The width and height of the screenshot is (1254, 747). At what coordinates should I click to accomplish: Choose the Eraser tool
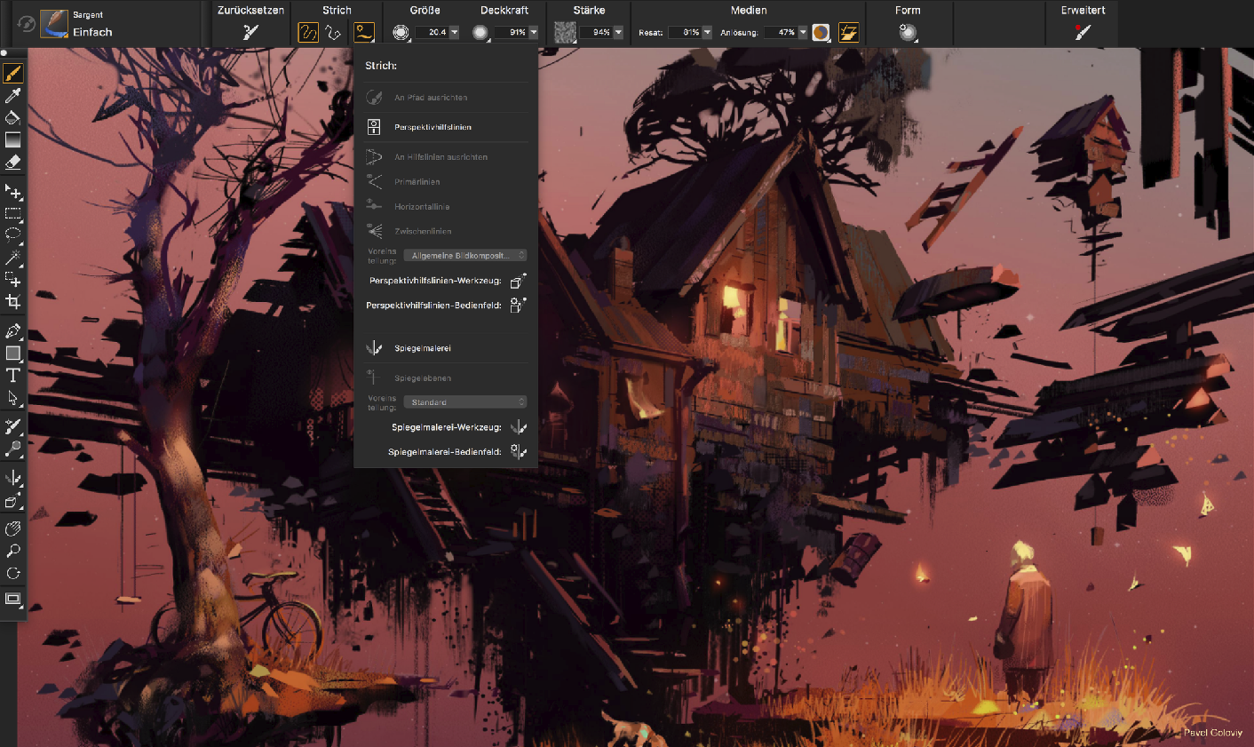pos(12,163)
